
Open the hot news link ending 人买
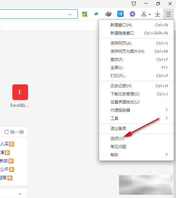[x=5, y=144]
